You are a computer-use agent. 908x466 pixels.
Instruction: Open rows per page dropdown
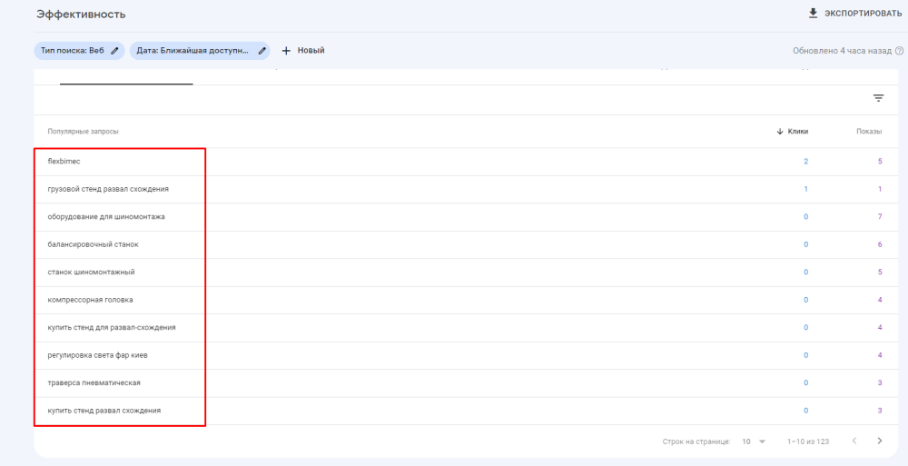coord(753,441)
